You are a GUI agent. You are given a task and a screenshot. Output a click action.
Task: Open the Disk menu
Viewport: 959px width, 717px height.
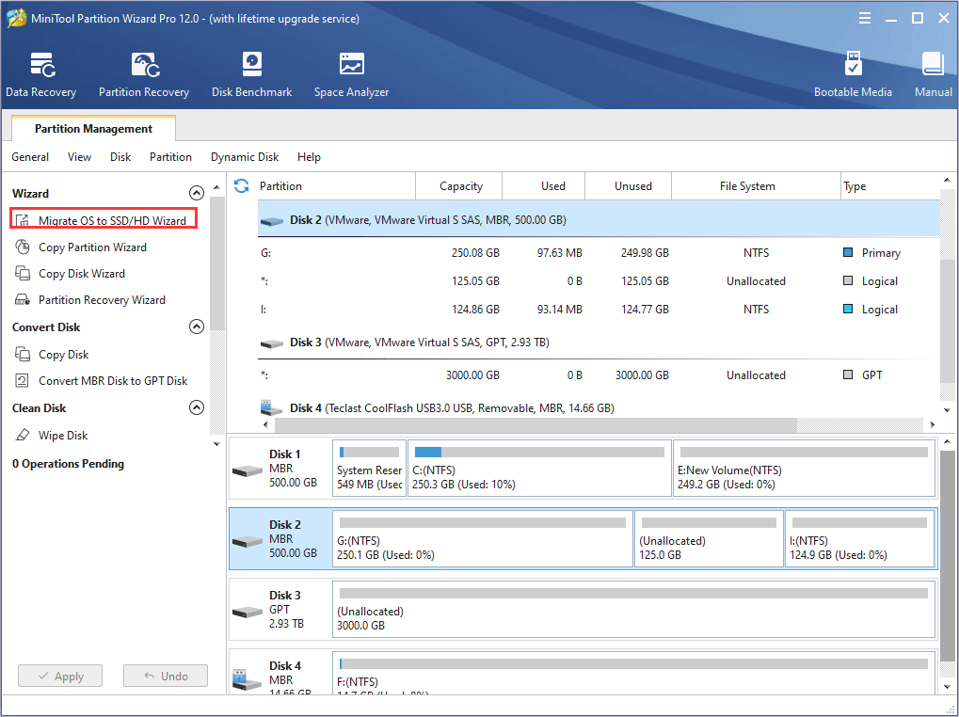click(120, 157)
